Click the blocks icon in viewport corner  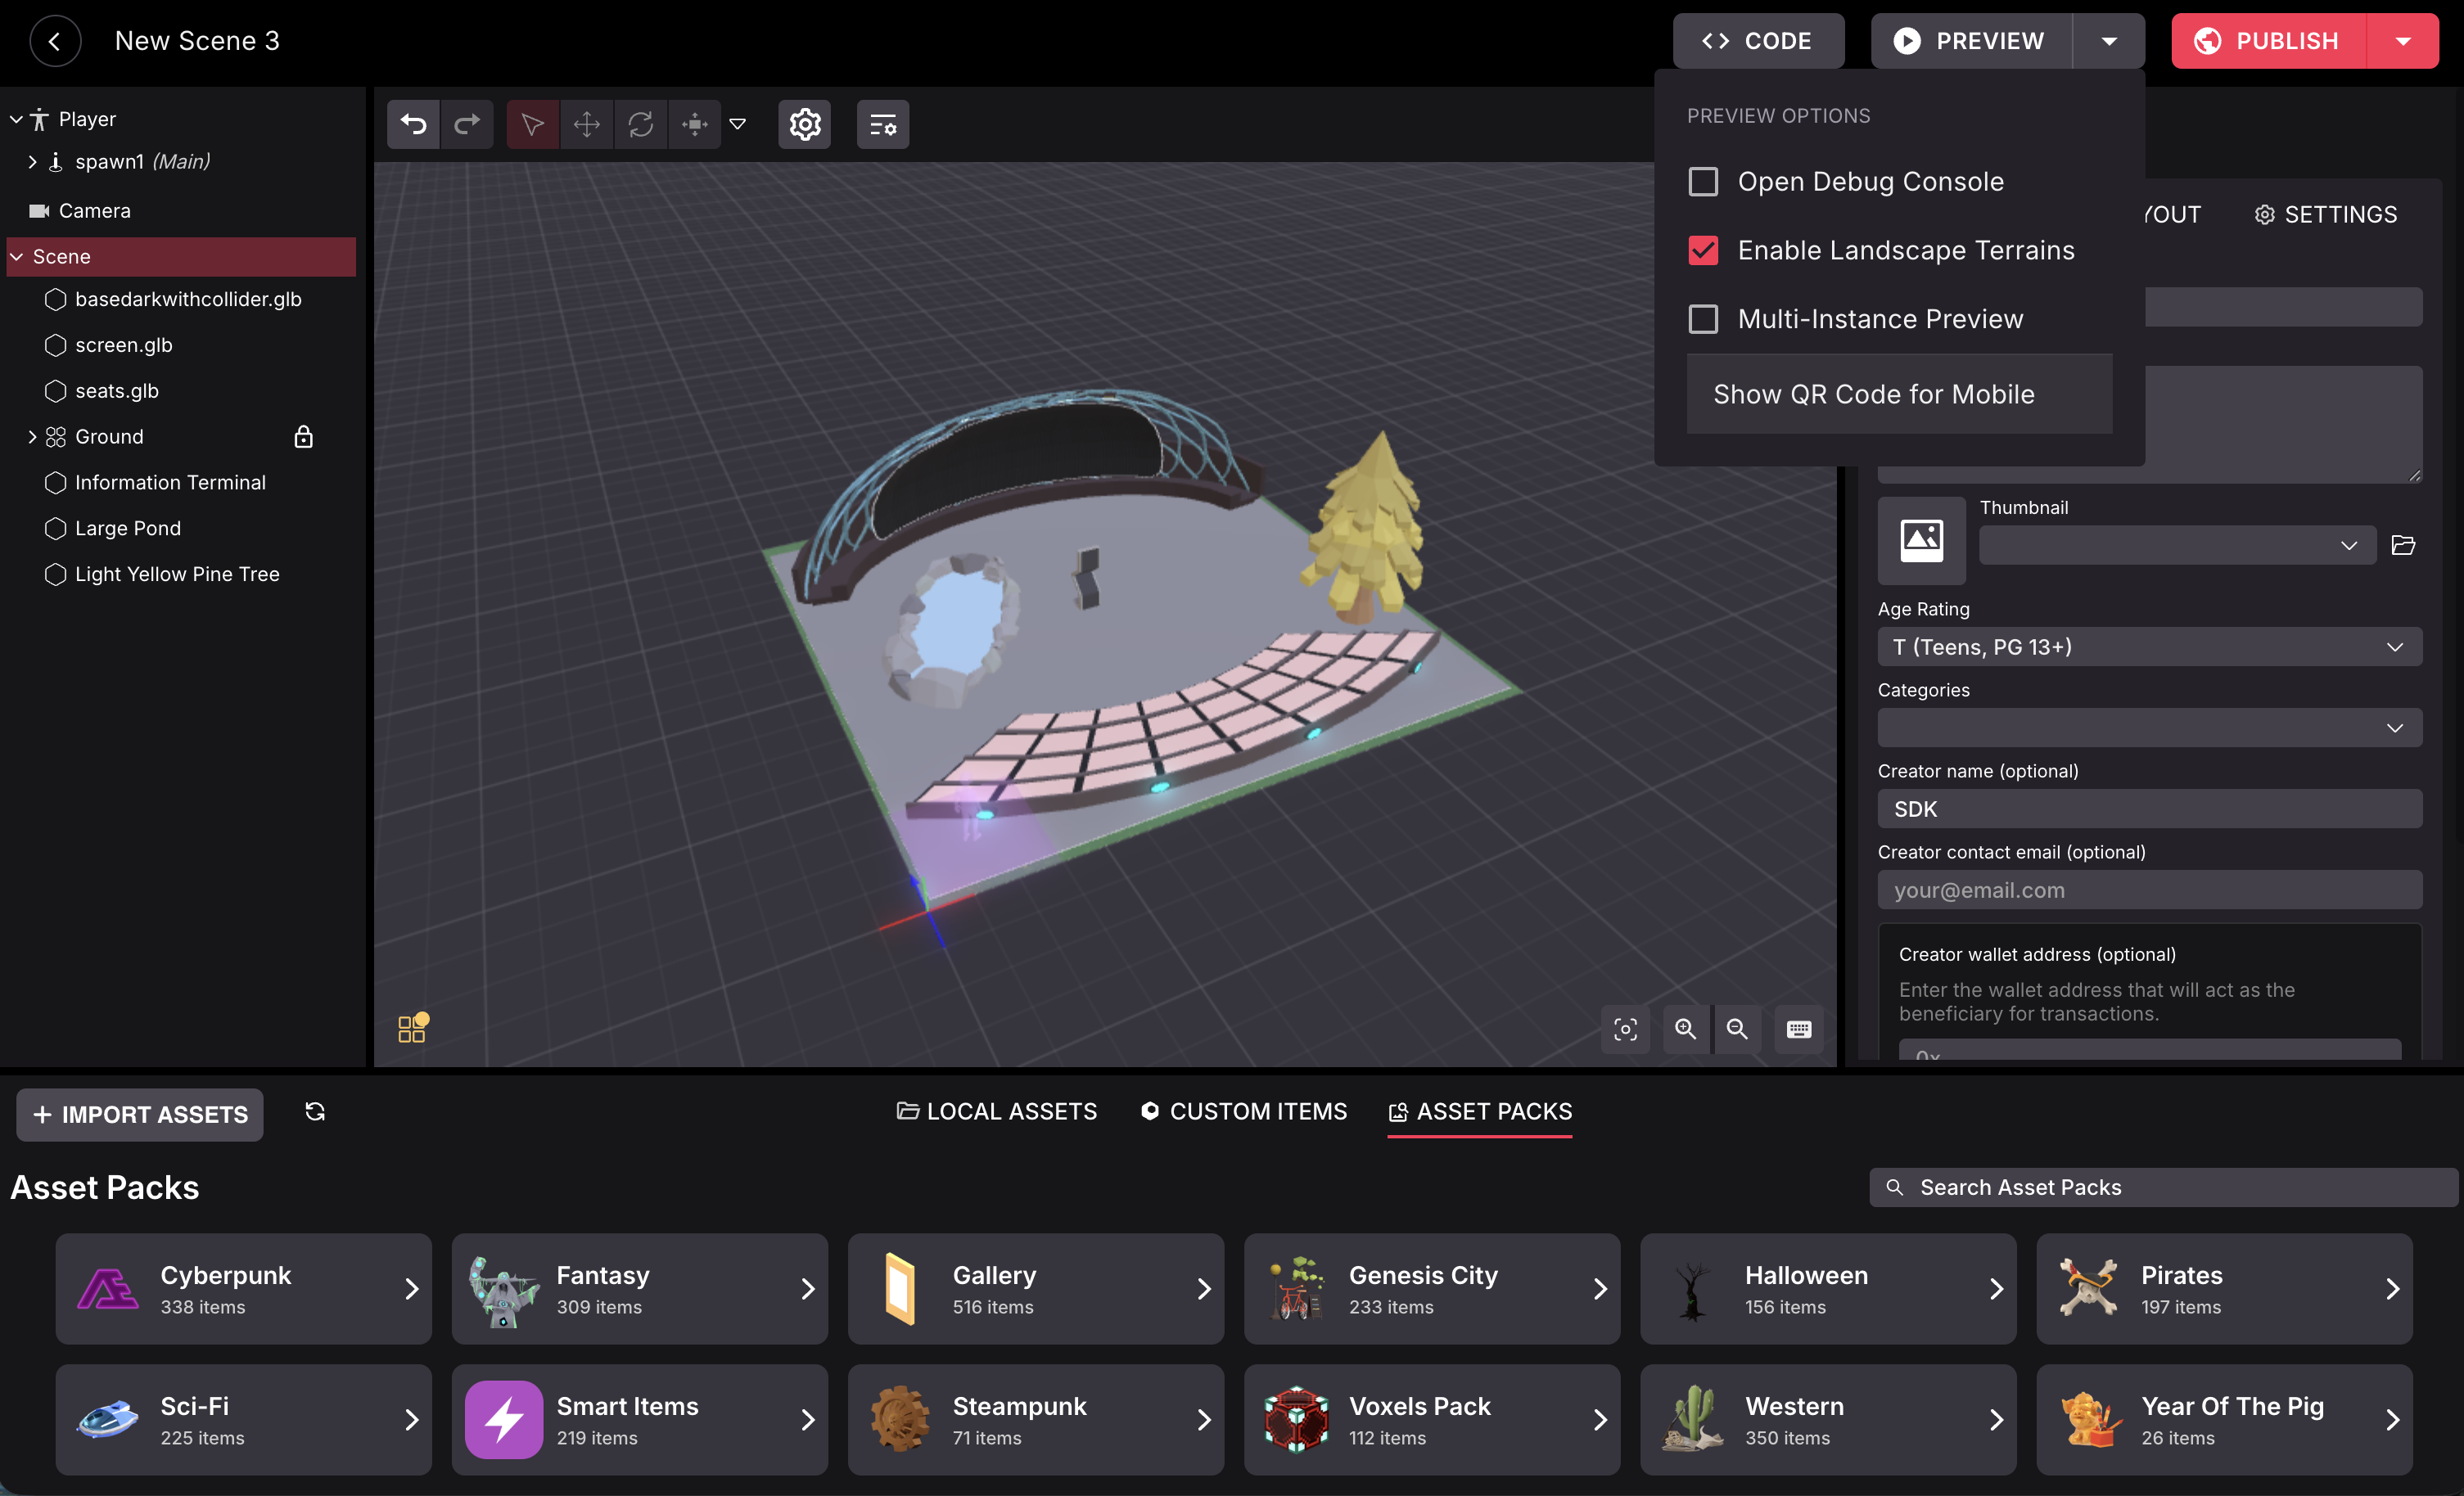pos(413,1027)
